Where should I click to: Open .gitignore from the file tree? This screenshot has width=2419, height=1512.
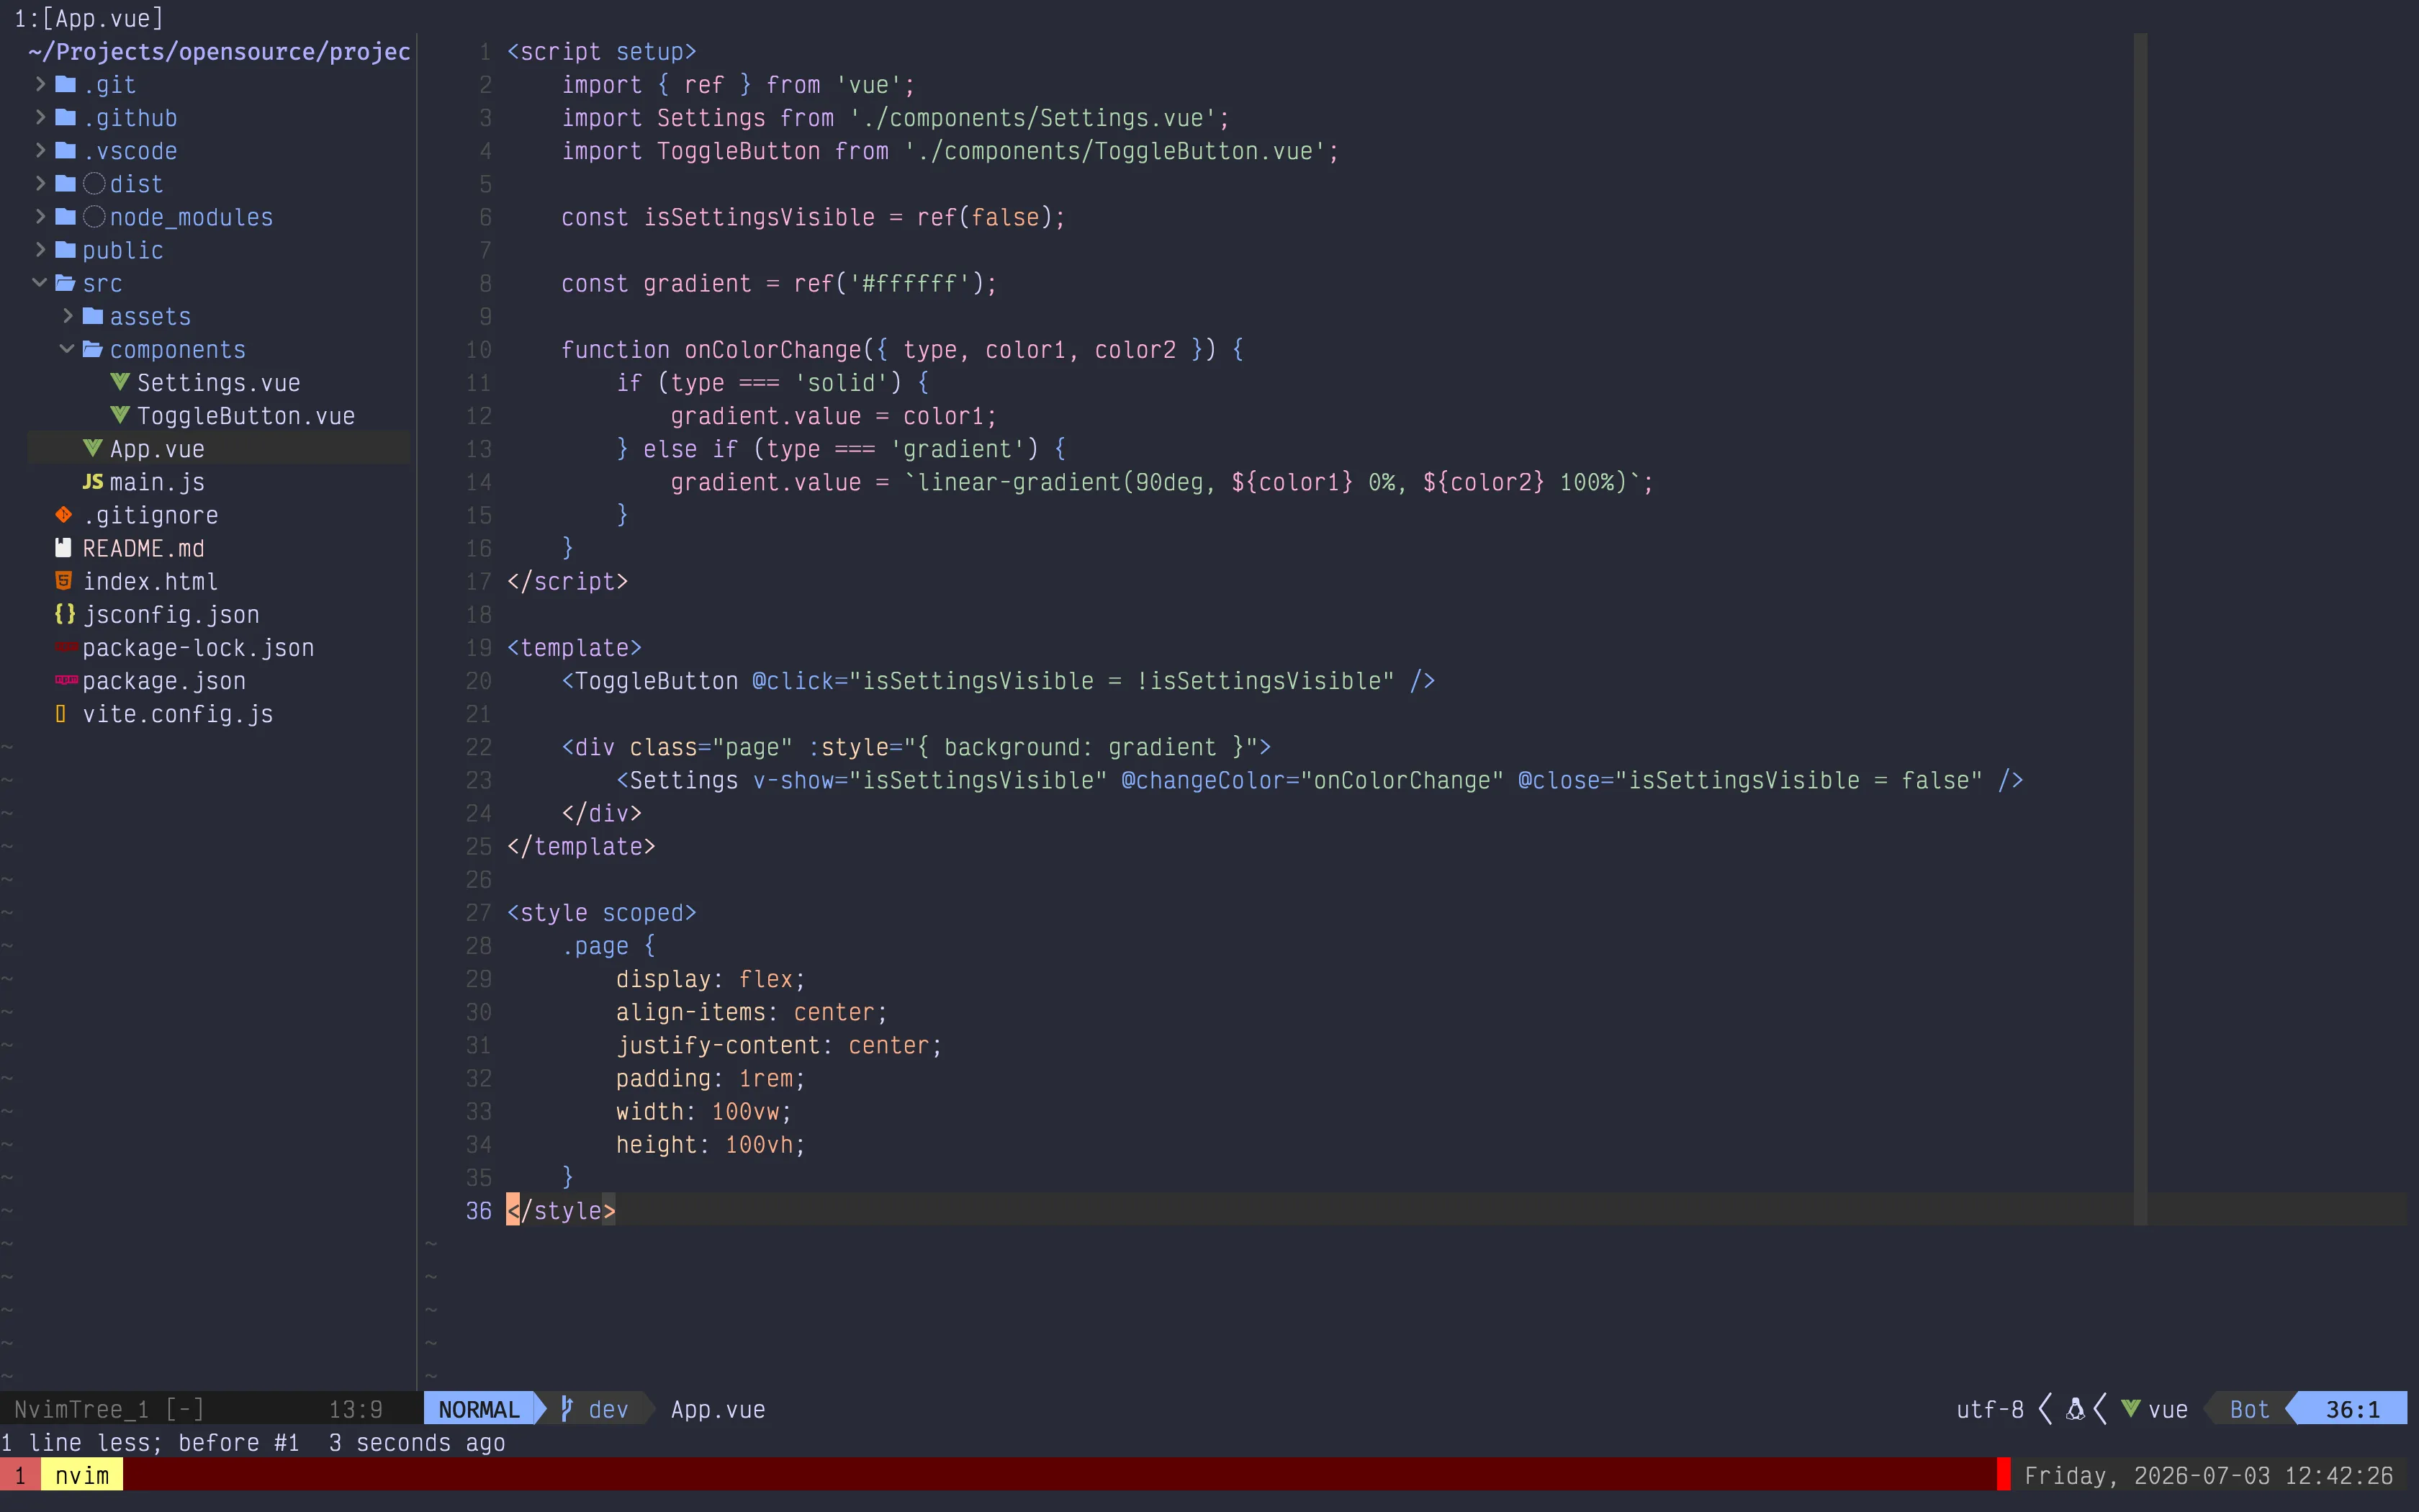(150, 515)
